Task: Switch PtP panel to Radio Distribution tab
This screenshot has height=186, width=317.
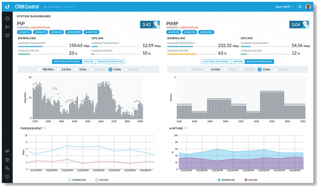Action: point(110,62)
